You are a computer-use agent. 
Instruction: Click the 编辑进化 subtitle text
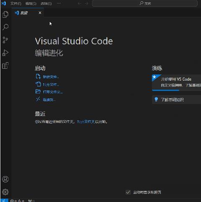pyautogui.click(x=49, y=53)
